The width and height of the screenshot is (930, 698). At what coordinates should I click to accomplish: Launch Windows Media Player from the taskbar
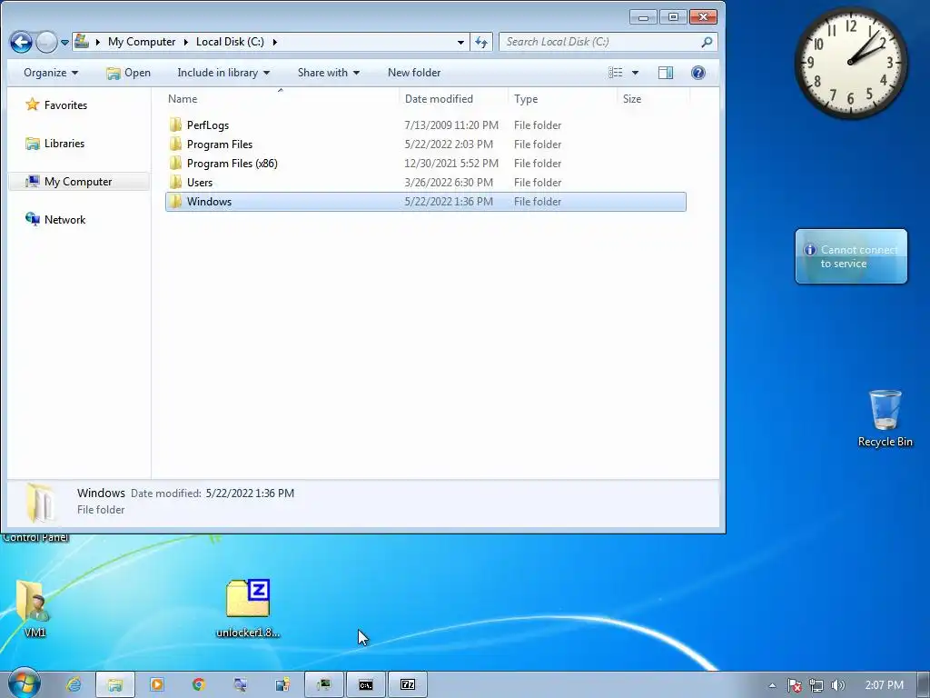157,684
